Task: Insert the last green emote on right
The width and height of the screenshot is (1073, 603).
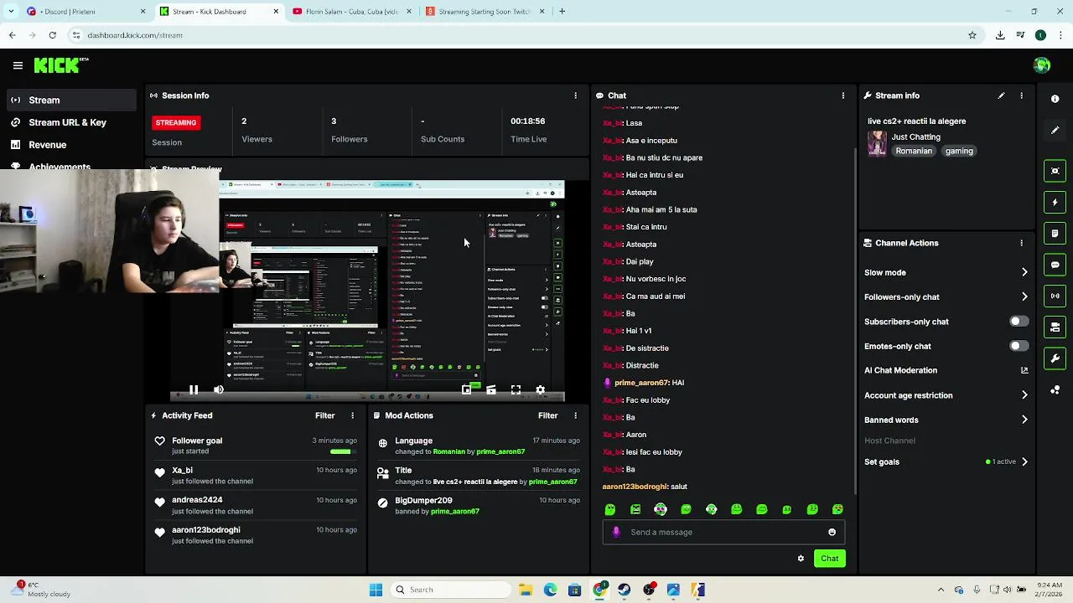Action: 837,509
